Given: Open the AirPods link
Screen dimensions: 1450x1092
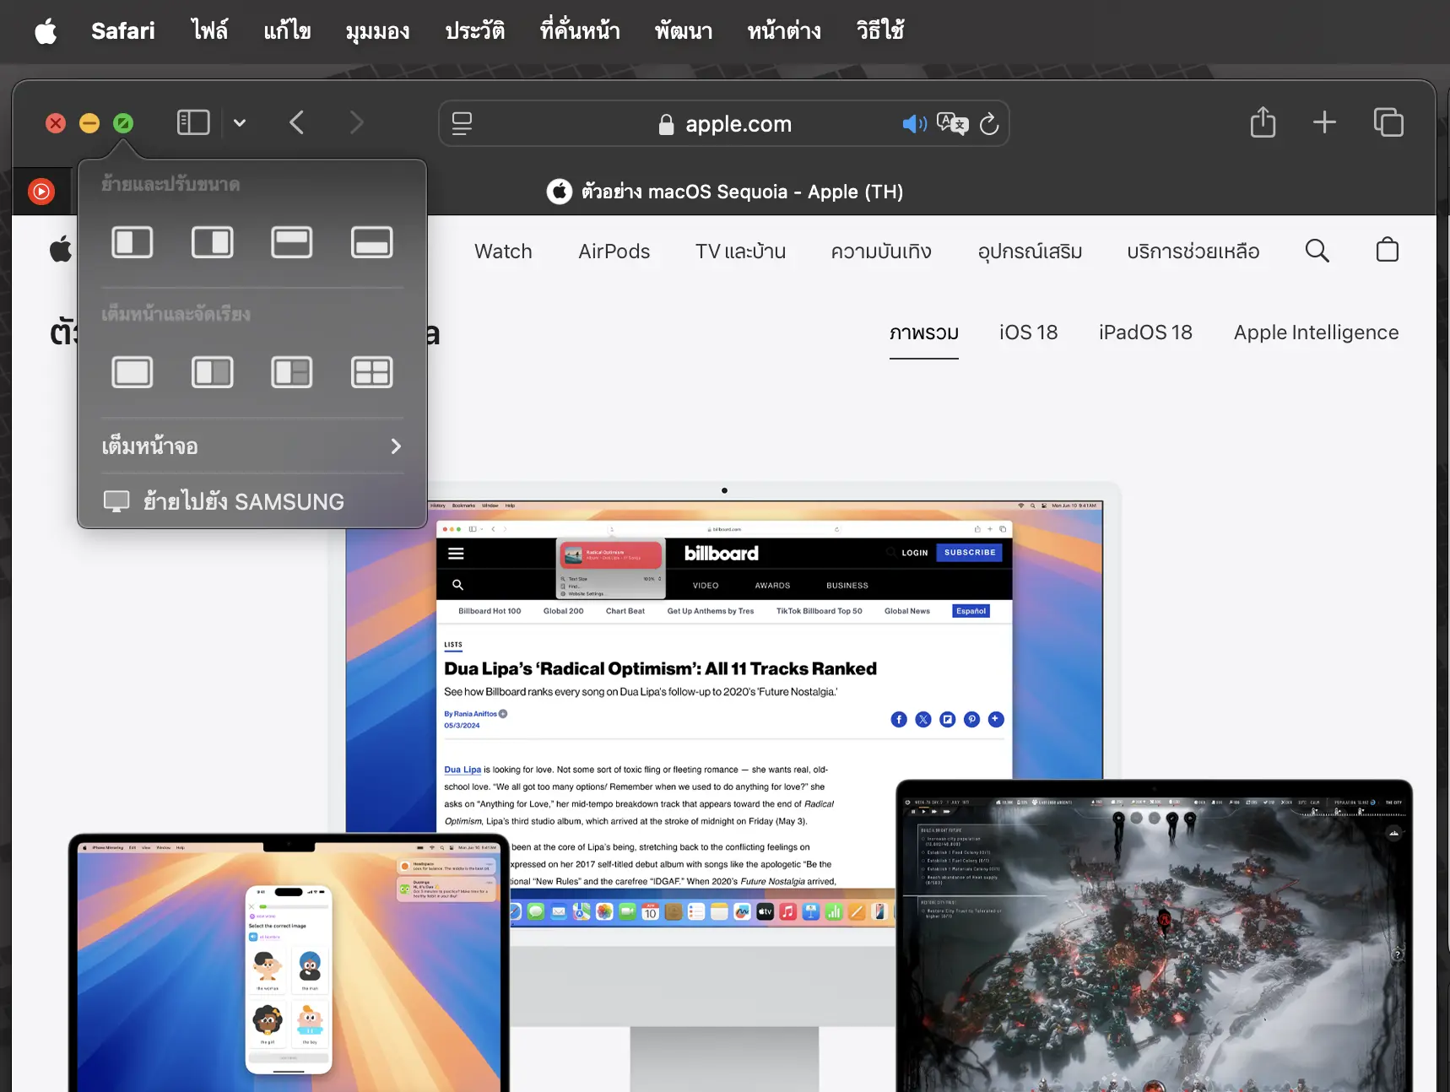Looking at the screenshot, I should point(614,251).
